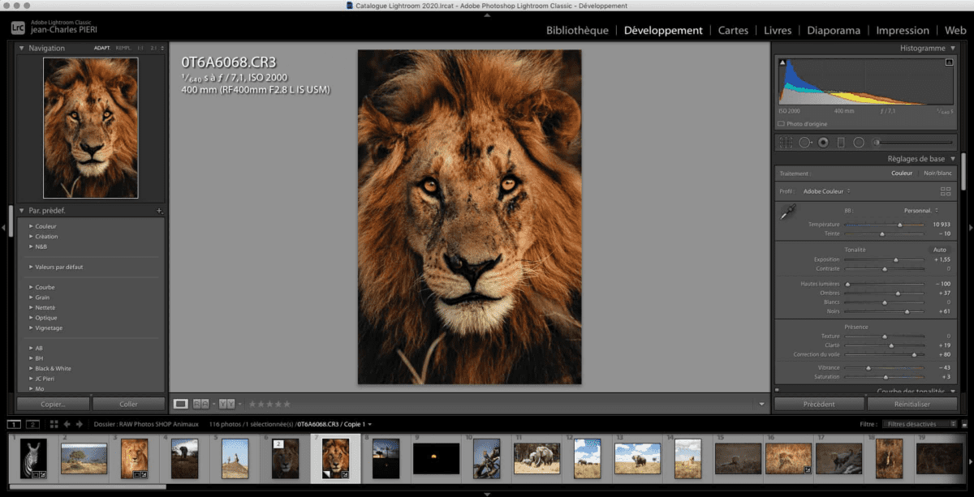Go forward with filmstrip right arrow

80,424
